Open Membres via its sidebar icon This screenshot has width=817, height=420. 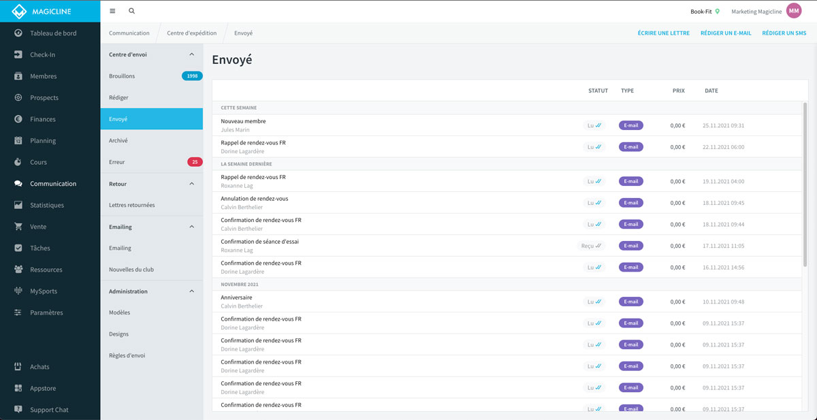pos(18,76)
